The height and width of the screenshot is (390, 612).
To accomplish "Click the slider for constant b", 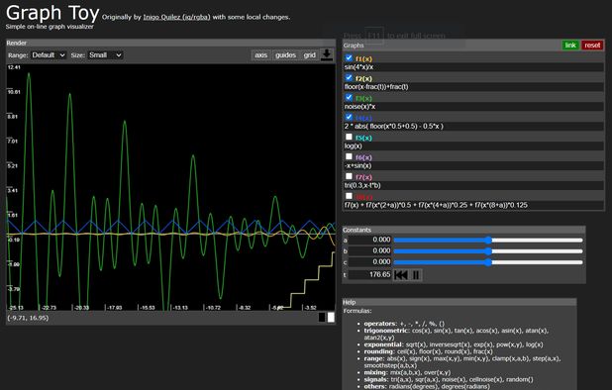I will (x=488, y=251).
